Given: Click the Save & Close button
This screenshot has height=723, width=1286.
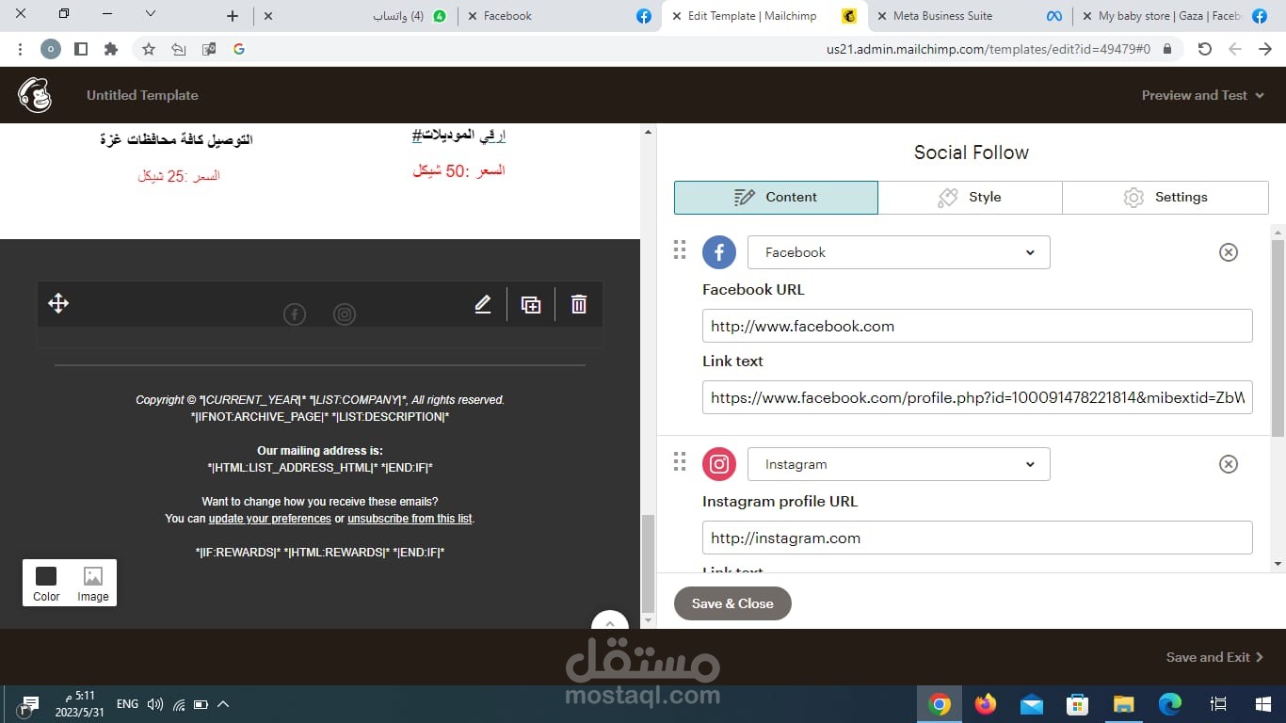Looking at the screenshot, I should click(732, 603).
